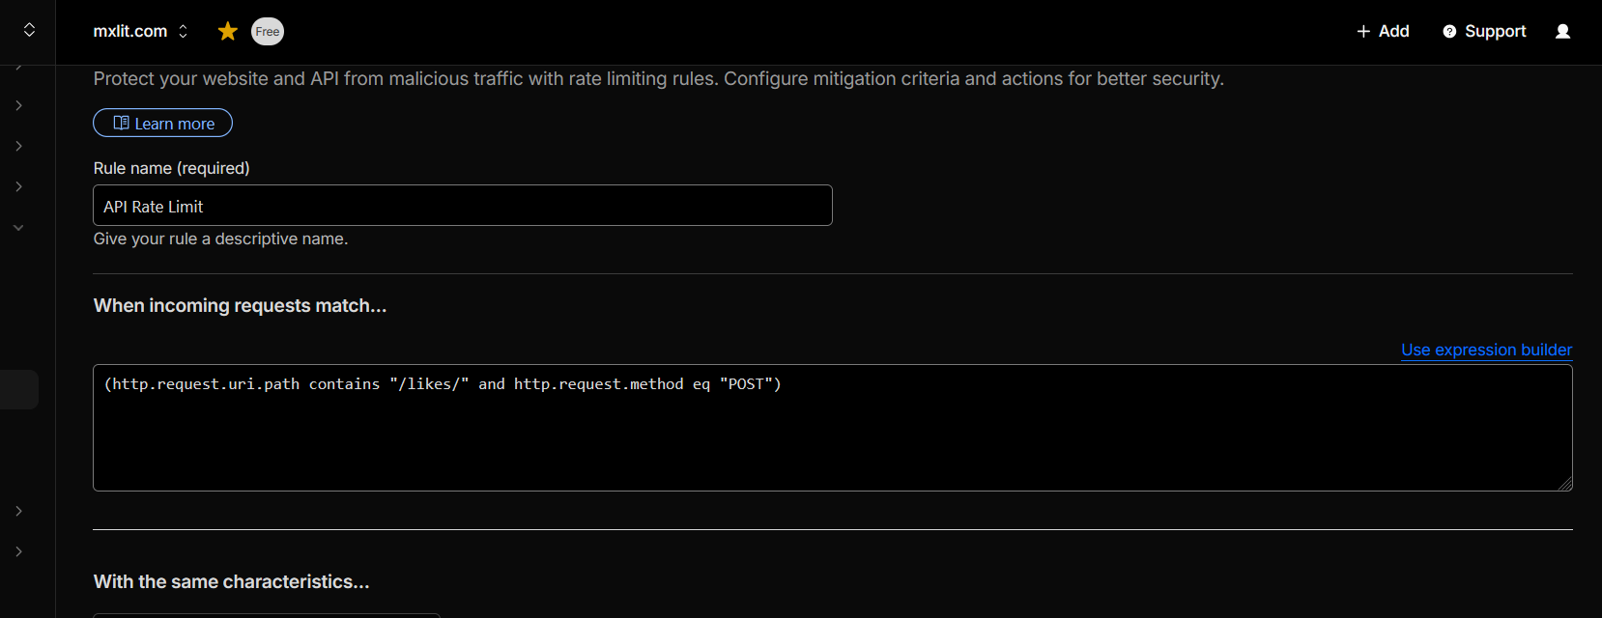
Task: Click the Learn more button
Action: (162, 124)
